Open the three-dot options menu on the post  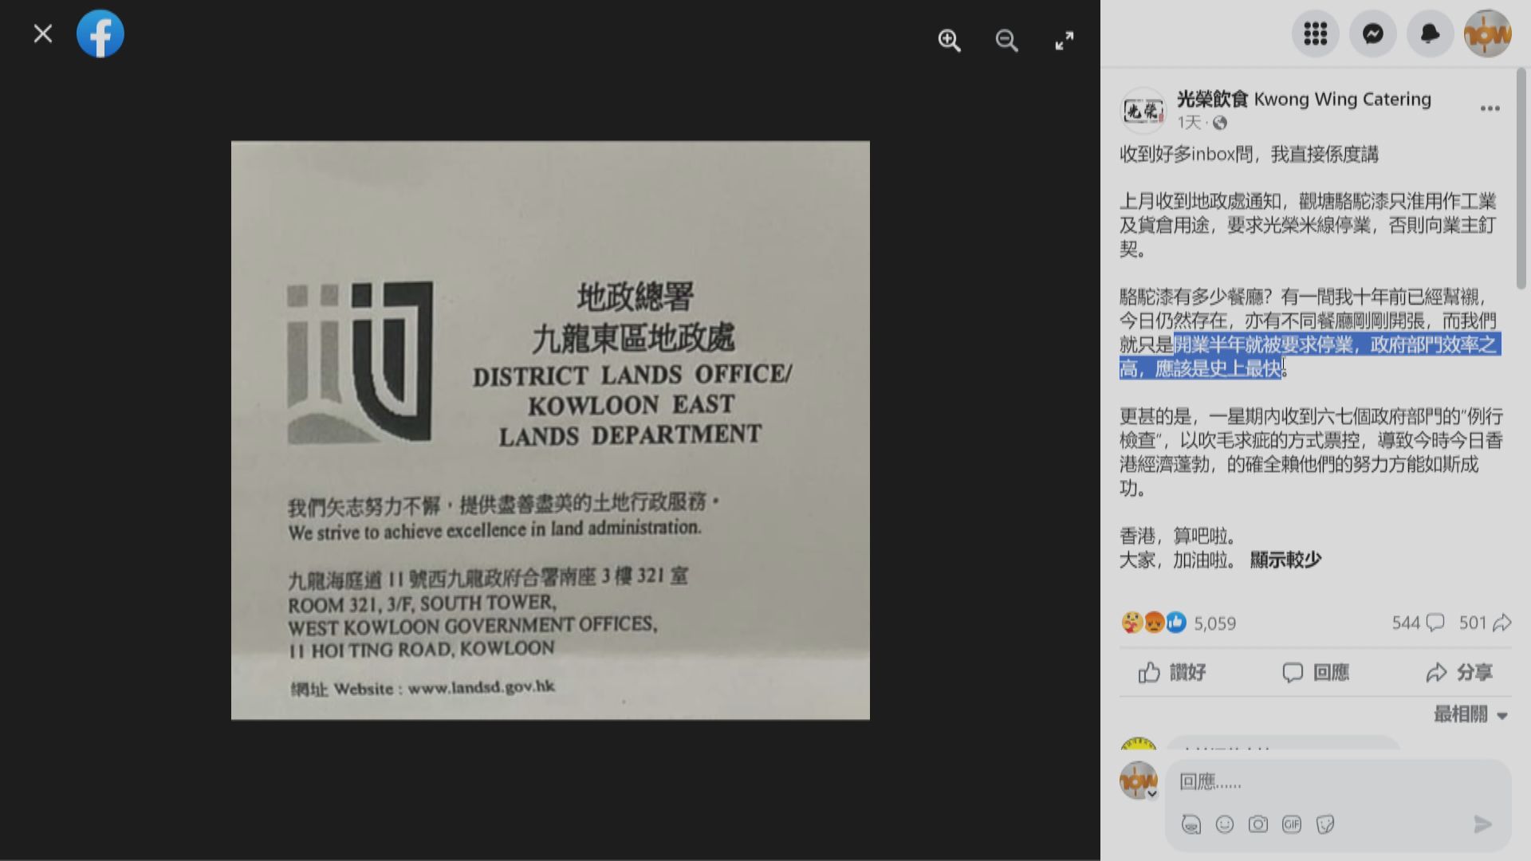tap(1490, 108)
